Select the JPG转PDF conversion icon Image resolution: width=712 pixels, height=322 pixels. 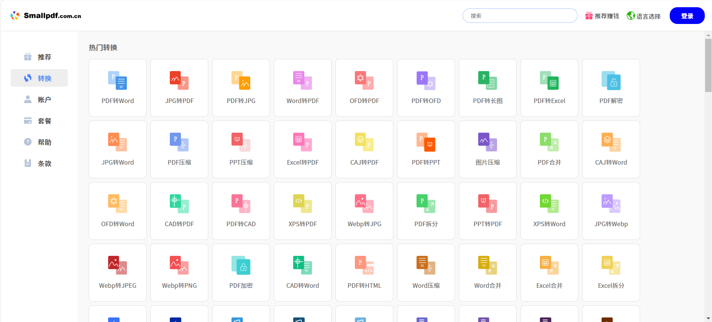(x=179, y=88)
